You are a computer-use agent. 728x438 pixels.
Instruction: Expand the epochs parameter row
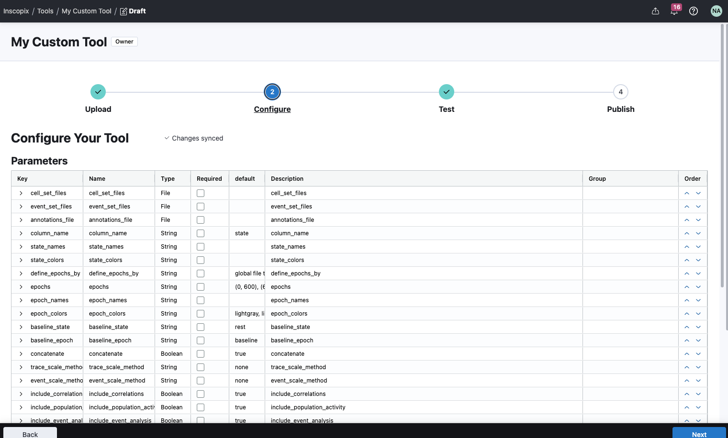21,287
